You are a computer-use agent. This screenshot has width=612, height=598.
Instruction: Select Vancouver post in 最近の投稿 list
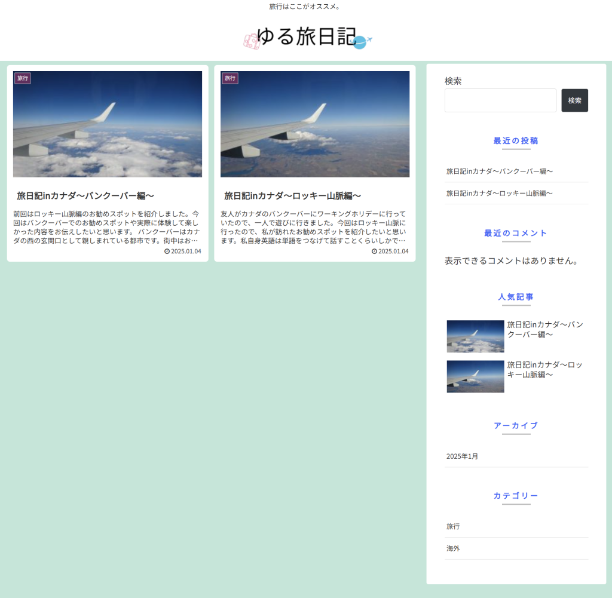pos(500,171)
